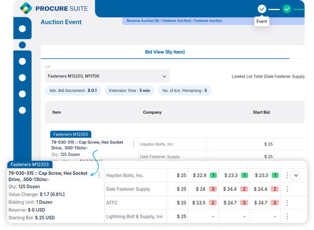The image size is (314, 230).
Task: Click Reserve $ 0 USD text
Action: point(27,210)
